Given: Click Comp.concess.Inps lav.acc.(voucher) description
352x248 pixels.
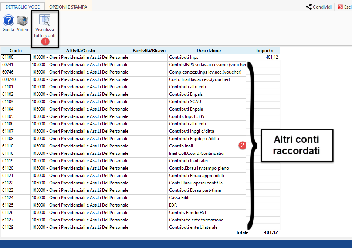Looking at the screenshot, I should point(207,72).
